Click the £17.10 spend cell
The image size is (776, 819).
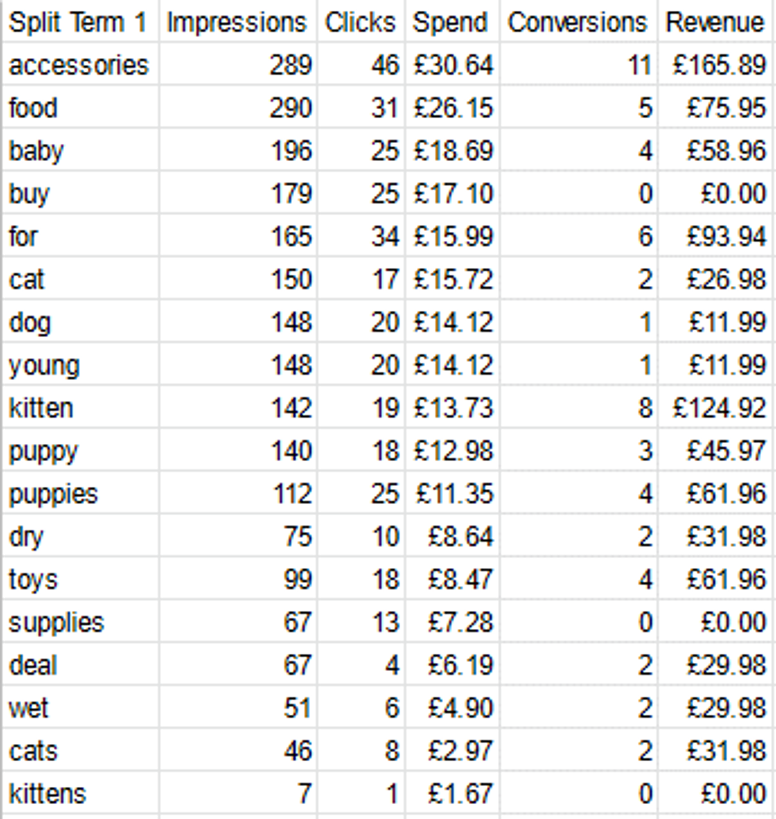coord(453,193)
